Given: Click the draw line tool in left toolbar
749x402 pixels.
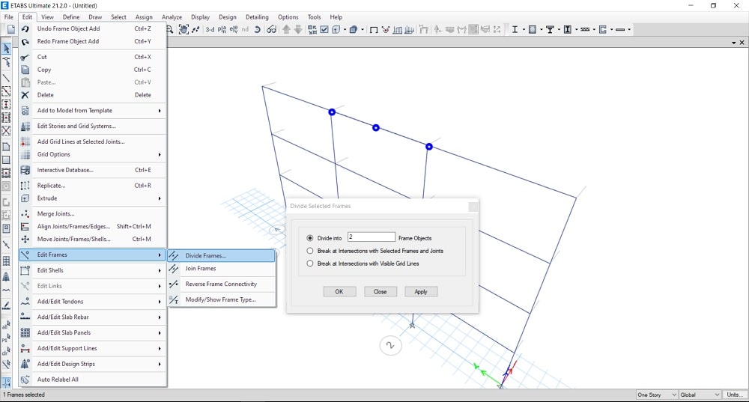Looking at the screenshot, I should point(7,78).
